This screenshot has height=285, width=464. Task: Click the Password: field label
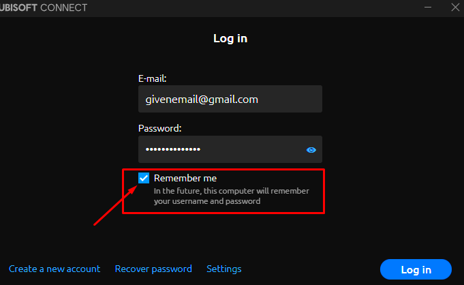pos(160,128)
